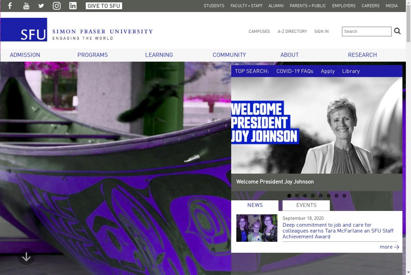Open PARENTS + PUBLIC link
The width and height of the screenshot is (411, 275).
point(308,6)
